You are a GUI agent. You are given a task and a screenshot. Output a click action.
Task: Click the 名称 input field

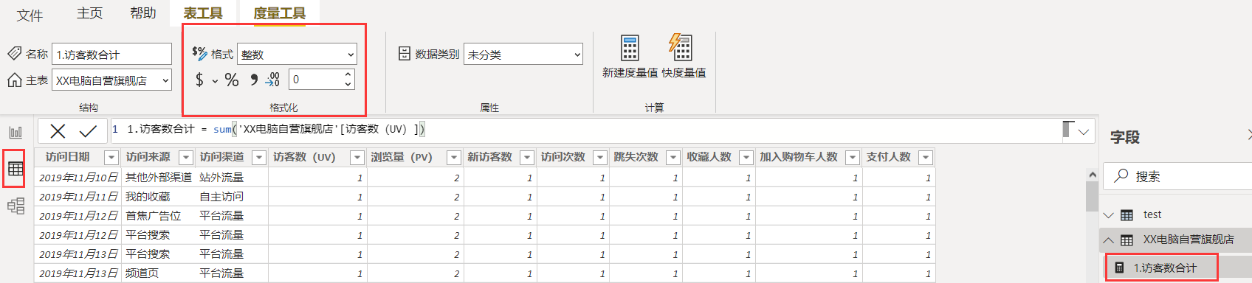112,54
